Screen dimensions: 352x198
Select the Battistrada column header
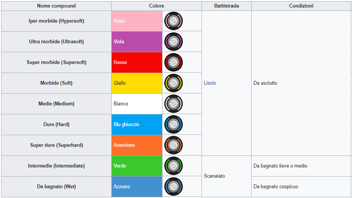[226, 6]
